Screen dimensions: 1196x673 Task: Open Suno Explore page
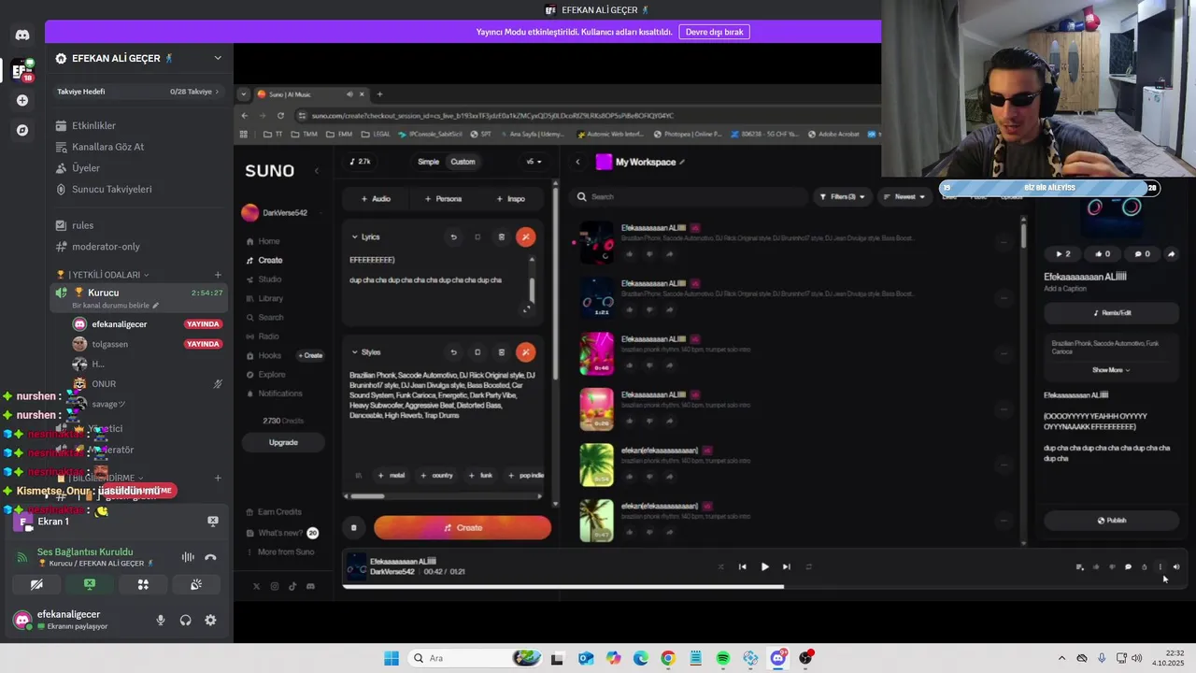pos(272,375)
